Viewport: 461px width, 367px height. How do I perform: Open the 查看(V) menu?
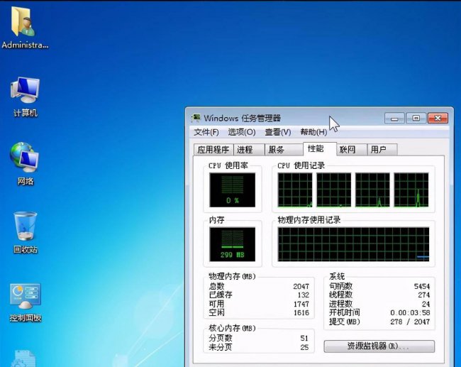point(277,132)
